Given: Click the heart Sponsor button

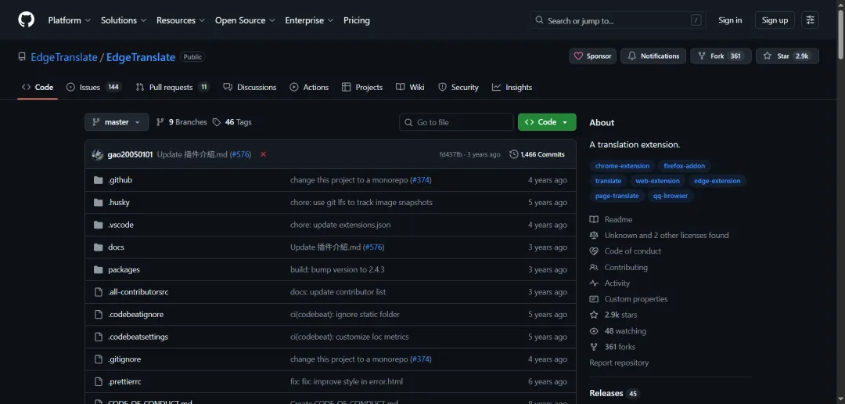Looking at the screenshot, I should (592, 56).
